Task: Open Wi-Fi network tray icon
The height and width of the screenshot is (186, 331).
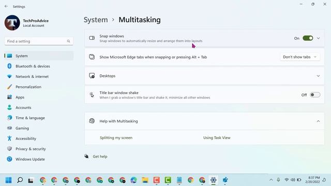Action: 287,180
